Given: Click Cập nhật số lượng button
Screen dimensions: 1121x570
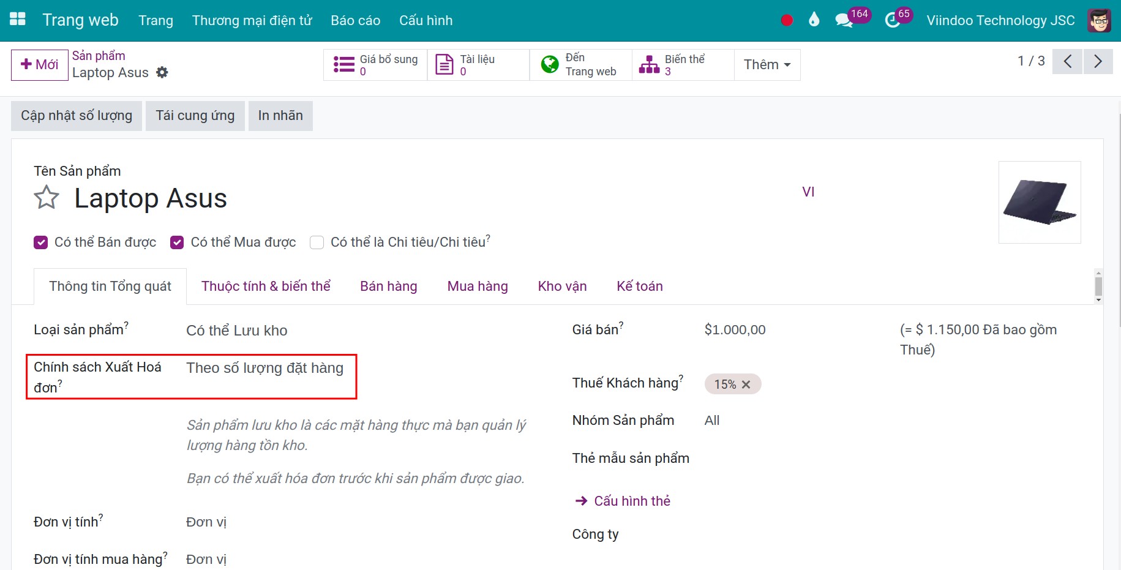Looking at the screenshot, I should coord(77,116).
